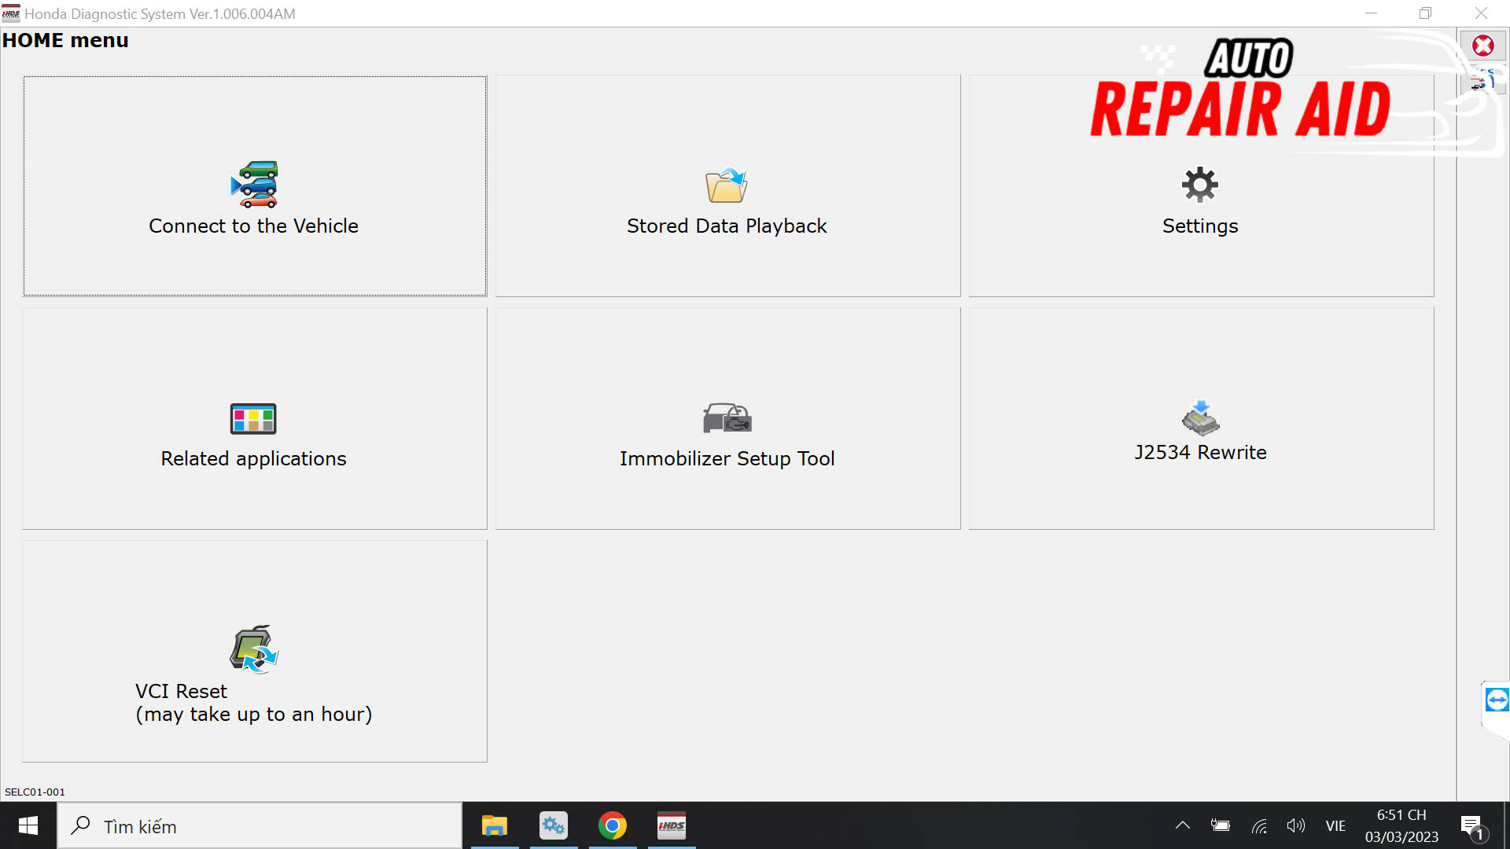Open the notification center
This screenshot has width=1510, height=849.
[x=1473, y=827]
